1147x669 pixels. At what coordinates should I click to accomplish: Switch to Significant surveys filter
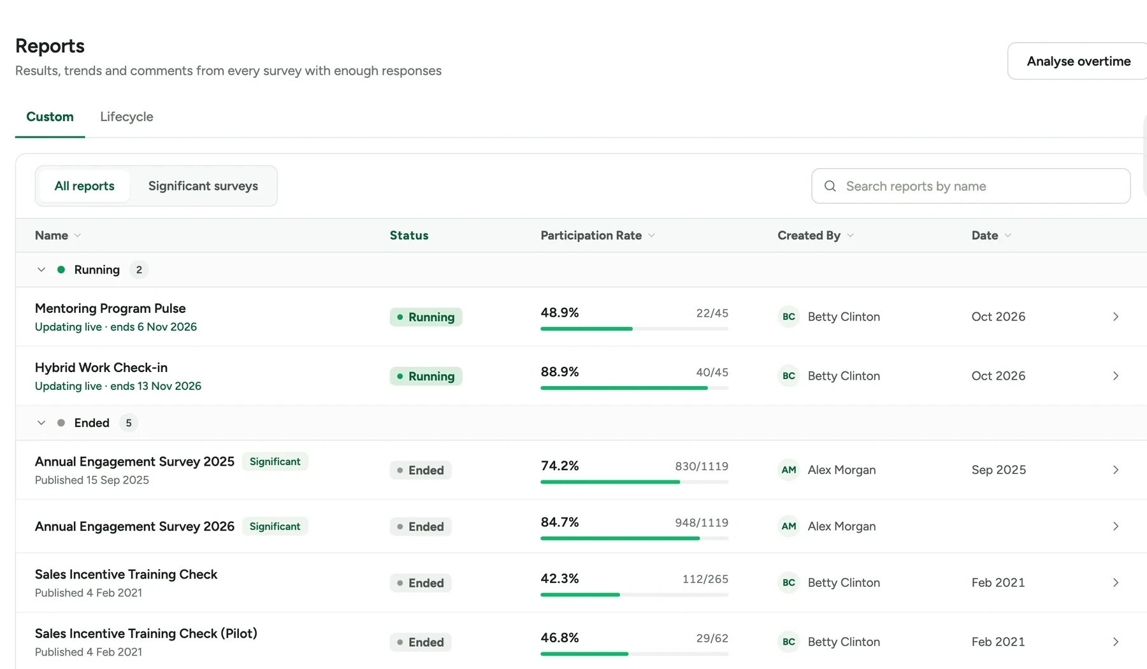[x=203, y=186]
